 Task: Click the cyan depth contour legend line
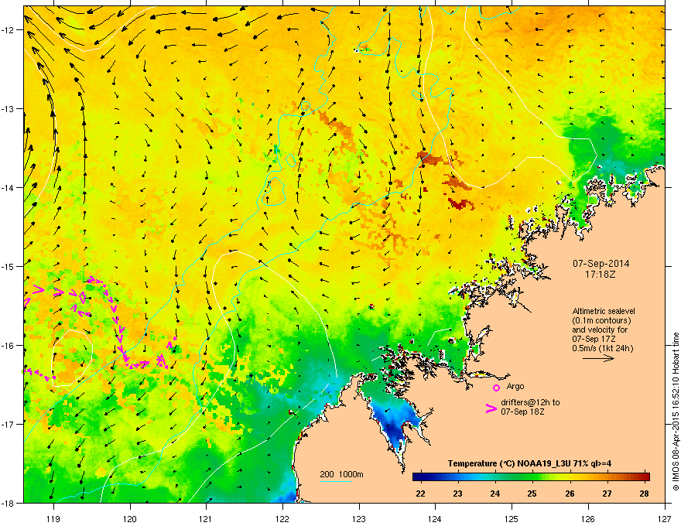(335, 481)
